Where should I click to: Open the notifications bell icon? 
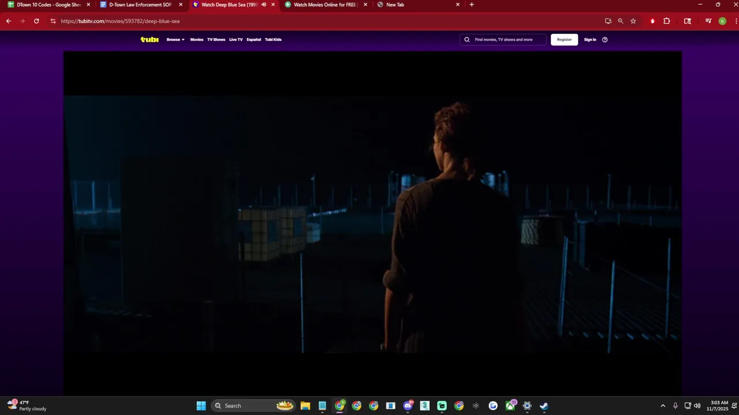734,406
